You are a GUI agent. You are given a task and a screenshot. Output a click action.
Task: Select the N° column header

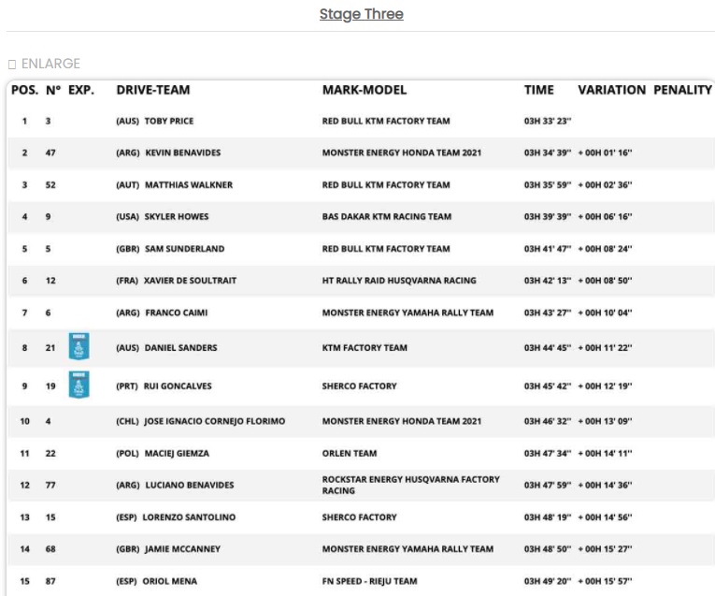tap(53, 90)
